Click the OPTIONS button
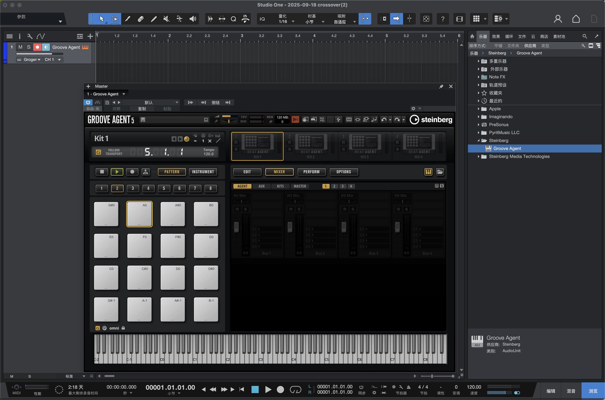This screenshot has width=605, height=400. pos(343,172)
